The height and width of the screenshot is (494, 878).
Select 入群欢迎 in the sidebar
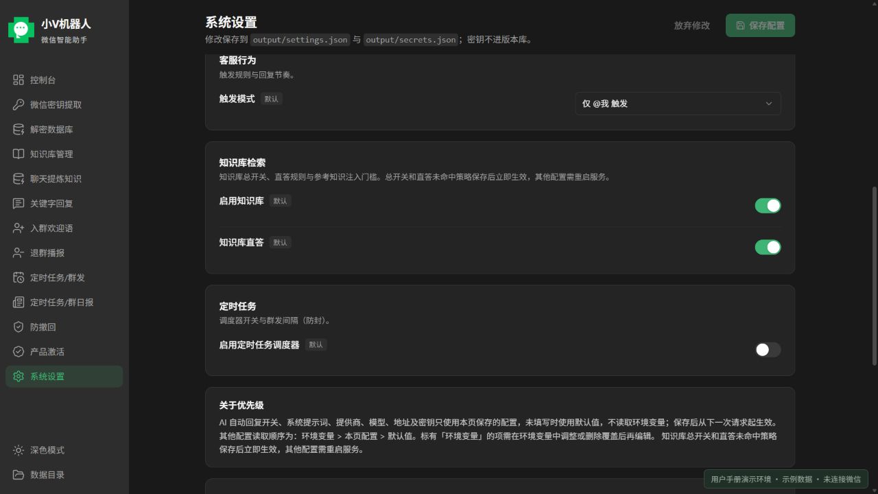pyautogui.click(x=64, y=228)
